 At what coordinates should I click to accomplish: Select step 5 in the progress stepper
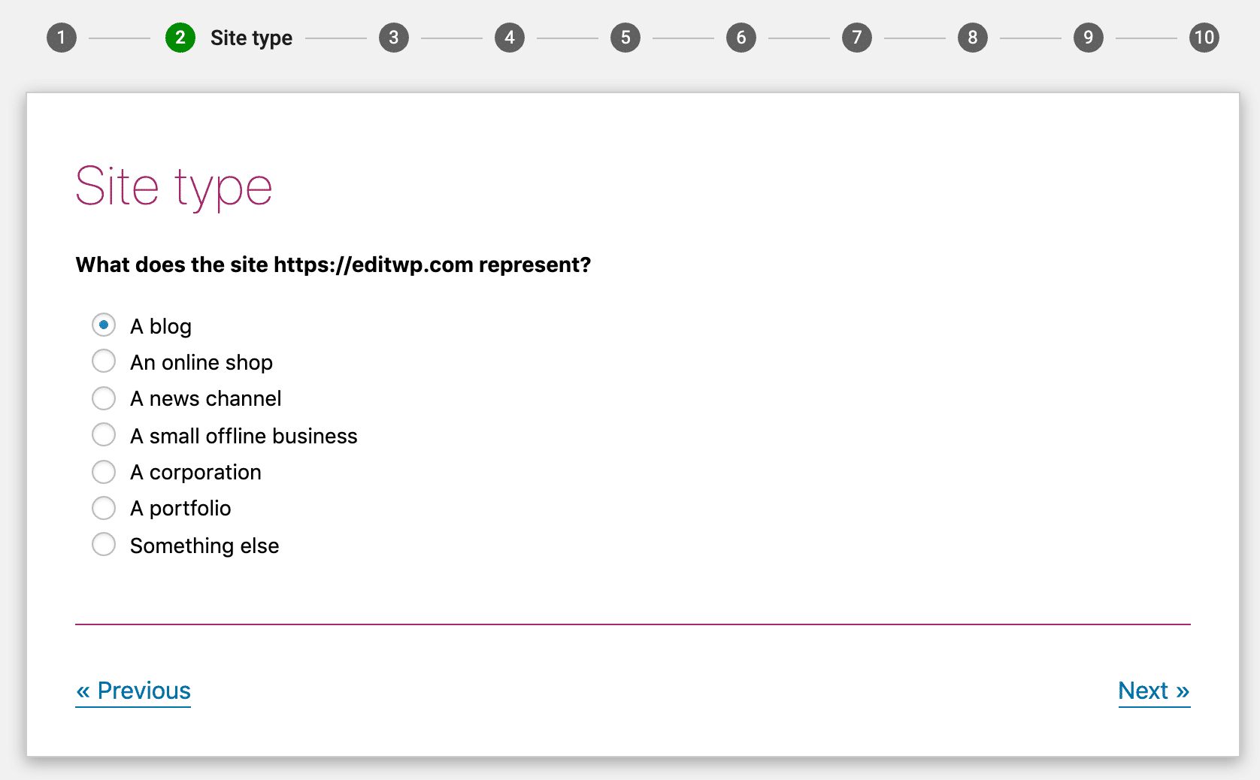click(x=625, y=37)
